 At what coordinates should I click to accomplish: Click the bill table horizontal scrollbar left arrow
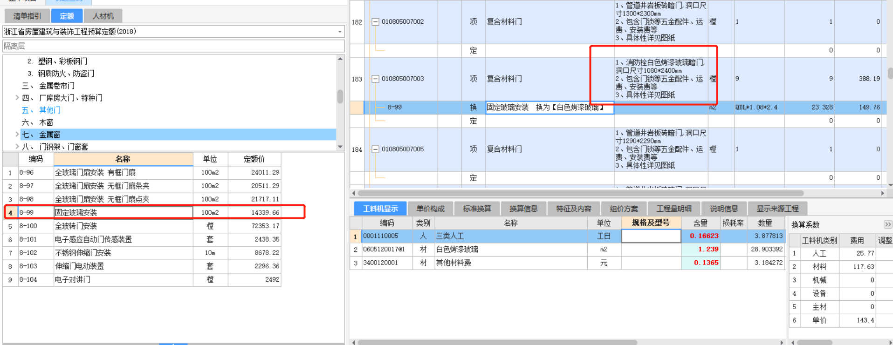click(x=354, y=193)
